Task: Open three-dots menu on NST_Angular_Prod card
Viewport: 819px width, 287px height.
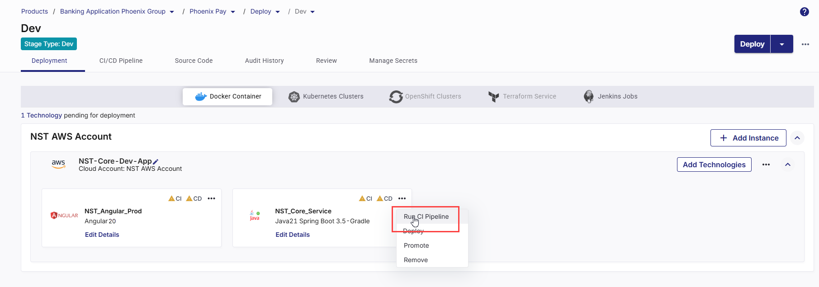Action: click(x=211, y=198)
